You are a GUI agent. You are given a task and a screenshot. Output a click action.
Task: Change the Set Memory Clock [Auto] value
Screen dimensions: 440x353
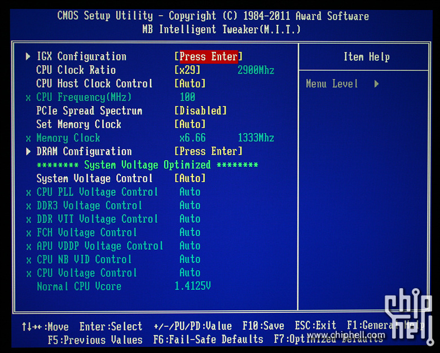coord(190,124)
